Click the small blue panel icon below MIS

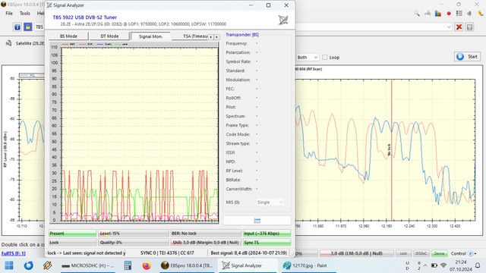pyautogui.click(x=257, y=221)
